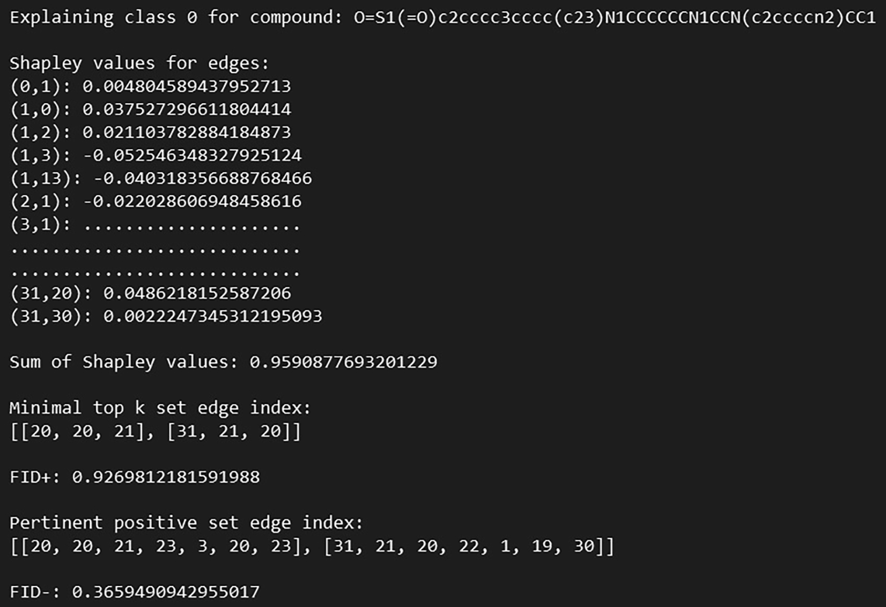Click the FID- score value

click(x=166, y=592)
